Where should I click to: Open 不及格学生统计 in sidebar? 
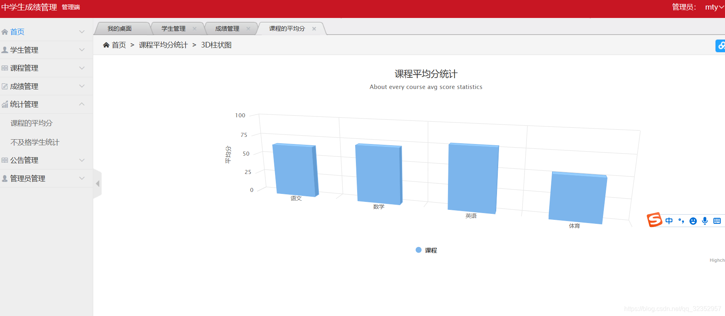(x=35, y=142)
